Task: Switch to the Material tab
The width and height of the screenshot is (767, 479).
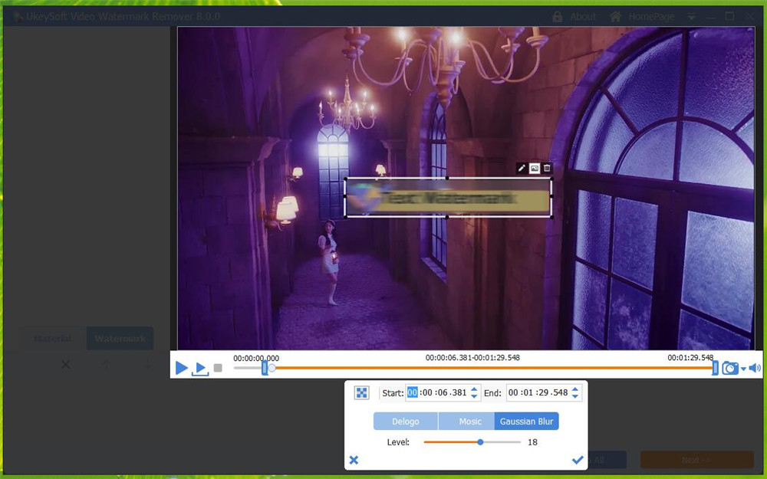Action: click(51, 338)
